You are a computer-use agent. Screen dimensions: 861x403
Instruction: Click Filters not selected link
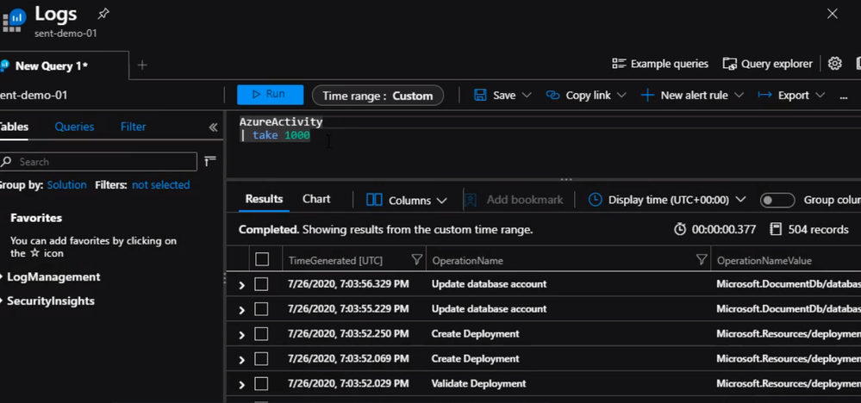click(161, 185)
